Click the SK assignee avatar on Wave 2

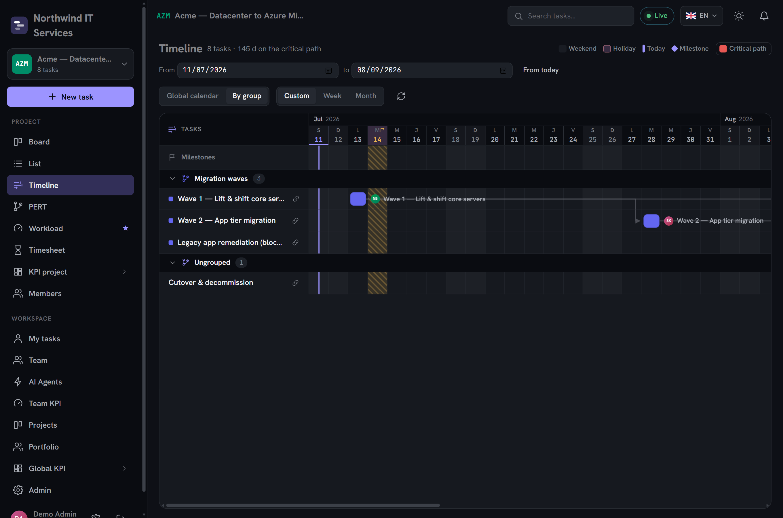669,221
